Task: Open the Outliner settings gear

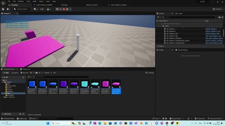Action: click(223, 17)
